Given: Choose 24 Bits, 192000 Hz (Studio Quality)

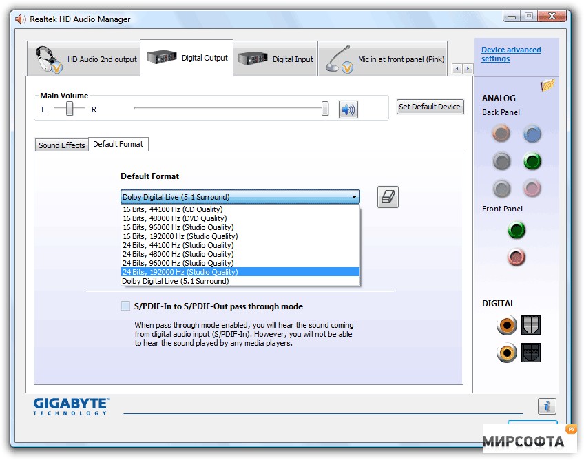Looking at the screenshot, I should point(240,272).
